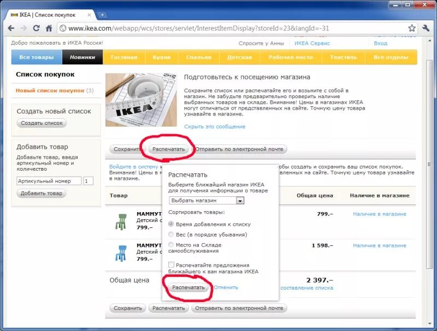Open the browser home page icon
437x331 pixels.
point(49,28)
